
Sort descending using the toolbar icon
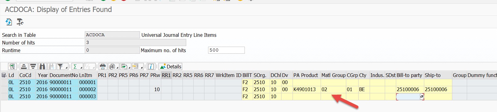33,67
